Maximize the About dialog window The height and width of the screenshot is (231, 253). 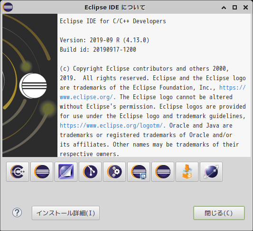pos(234,8)
